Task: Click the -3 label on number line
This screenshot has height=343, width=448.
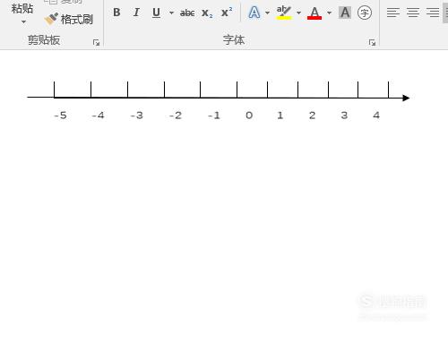Action: [137, 116]
